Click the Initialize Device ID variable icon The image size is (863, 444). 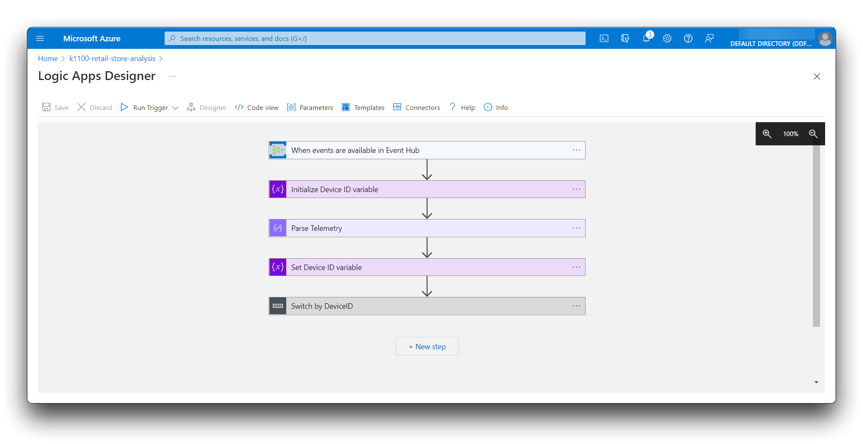(x=278, y=189)
